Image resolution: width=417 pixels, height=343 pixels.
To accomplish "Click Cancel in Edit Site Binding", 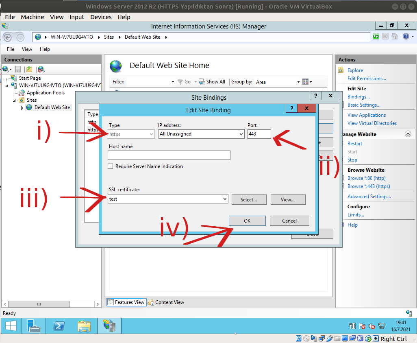I will point(289,221).
